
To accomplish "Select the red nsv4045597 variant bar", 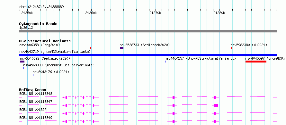I will pos(256,62).
